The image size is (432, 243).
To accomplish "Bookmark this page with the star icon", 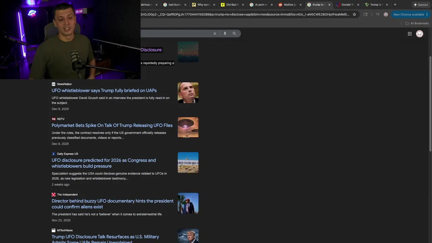I will (354, 15).
